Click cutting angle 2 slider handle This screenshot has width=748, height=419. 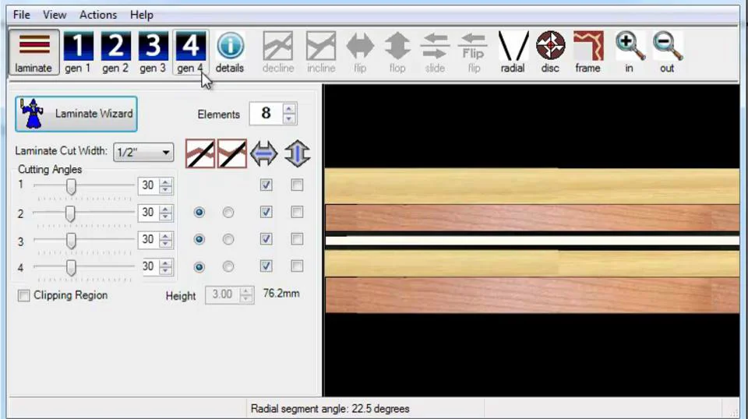click(x=70, y=214)
